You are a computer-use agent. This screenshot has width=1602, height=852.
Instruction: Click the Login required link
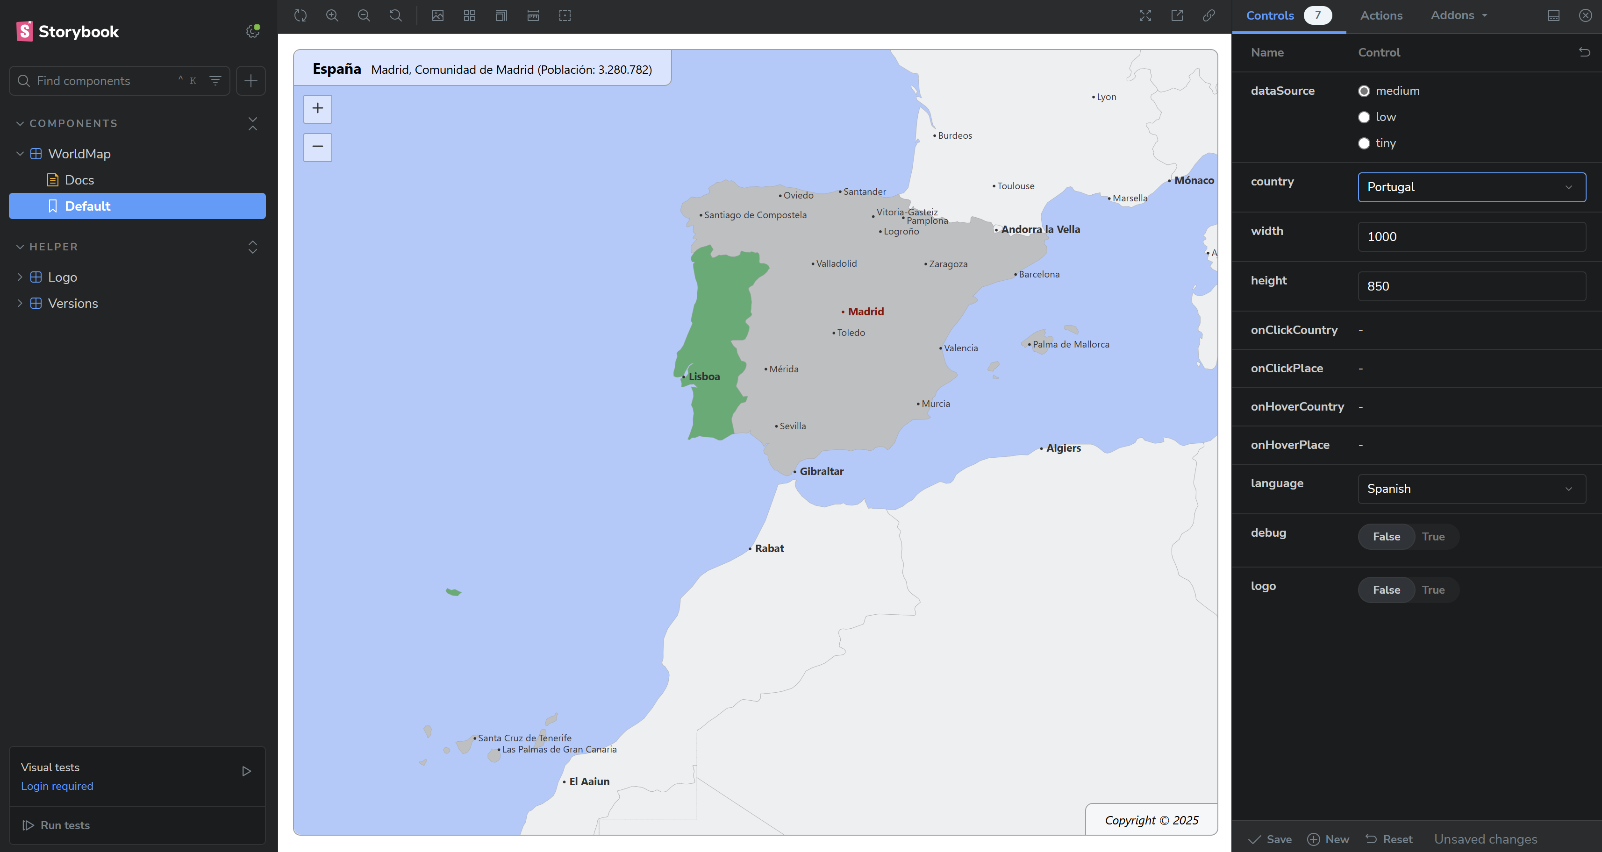pyautogui.click(x=57, y=786)
